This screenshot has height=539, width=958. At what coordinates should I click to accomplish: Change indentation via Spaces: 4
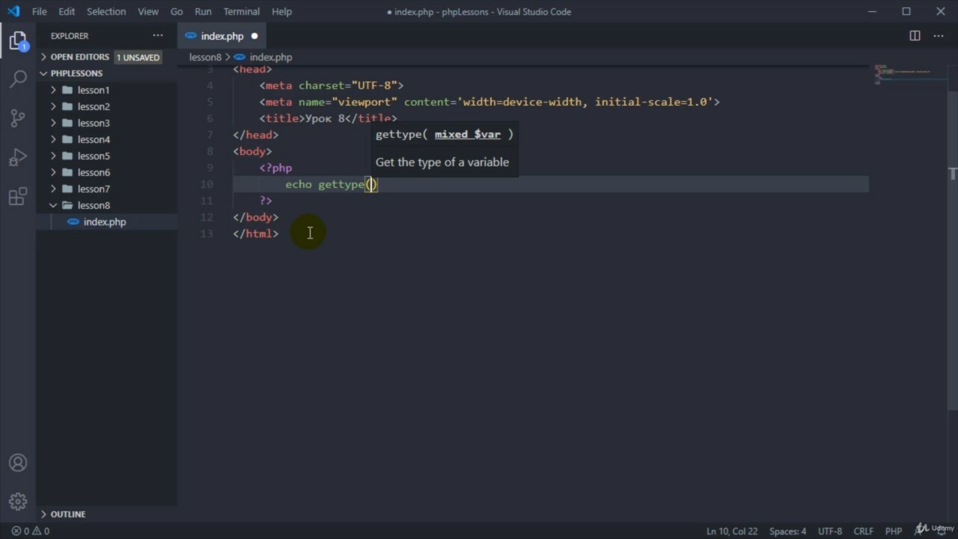click(788, 531)
